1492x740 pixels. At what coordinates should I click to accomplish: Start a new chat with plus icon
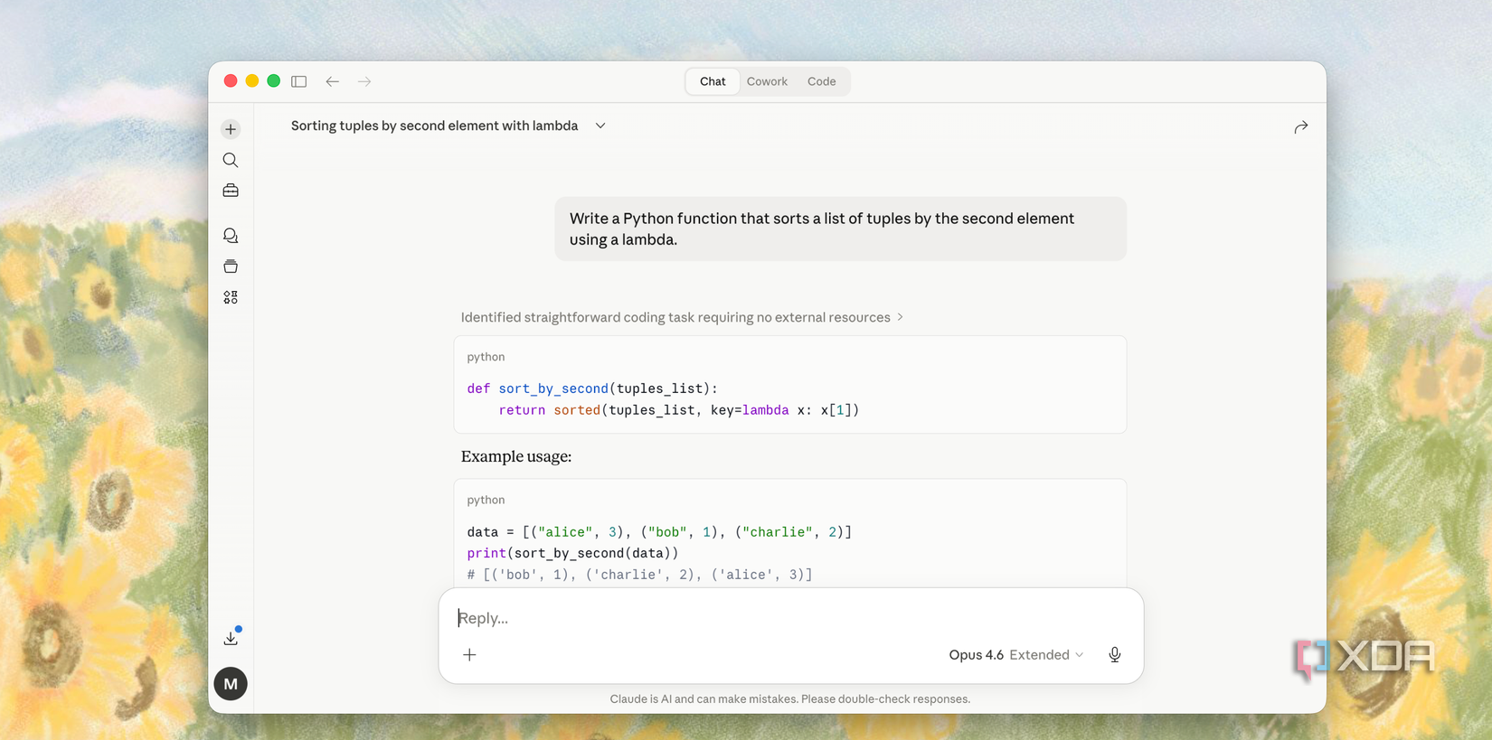point(231,129)
